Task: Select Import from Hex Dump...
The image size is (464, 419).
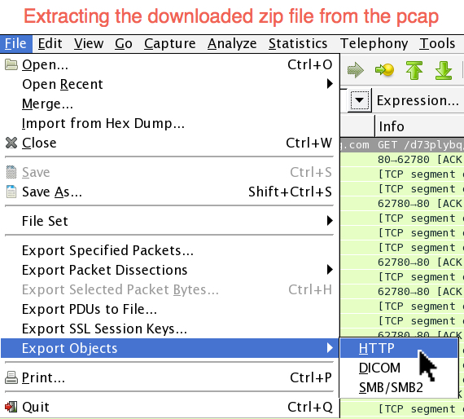Action: pyautogui.click(x=170, y=123)
